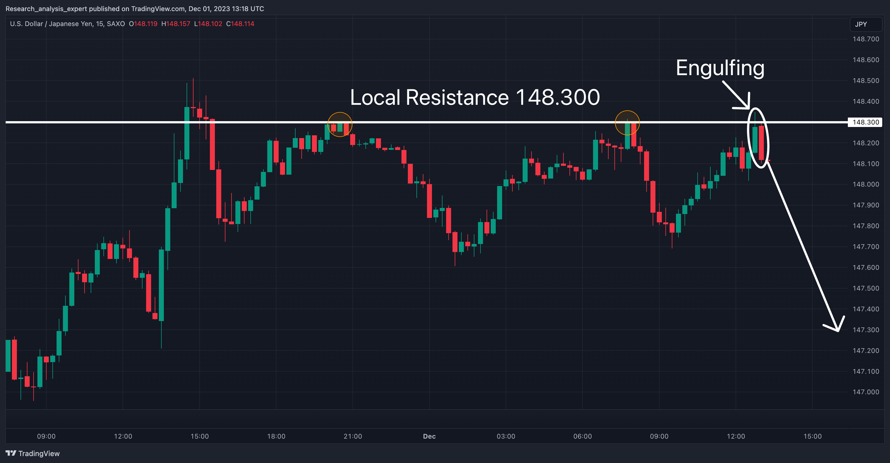Click the 09:00 time label at far left

coord(46,436)
